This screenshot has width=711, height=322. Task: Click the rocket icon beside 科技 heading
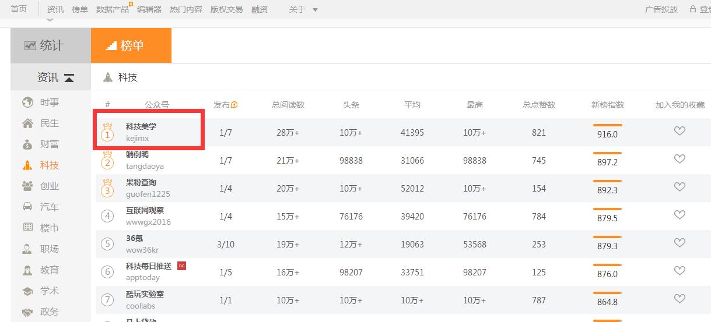(x=108, y=77)
